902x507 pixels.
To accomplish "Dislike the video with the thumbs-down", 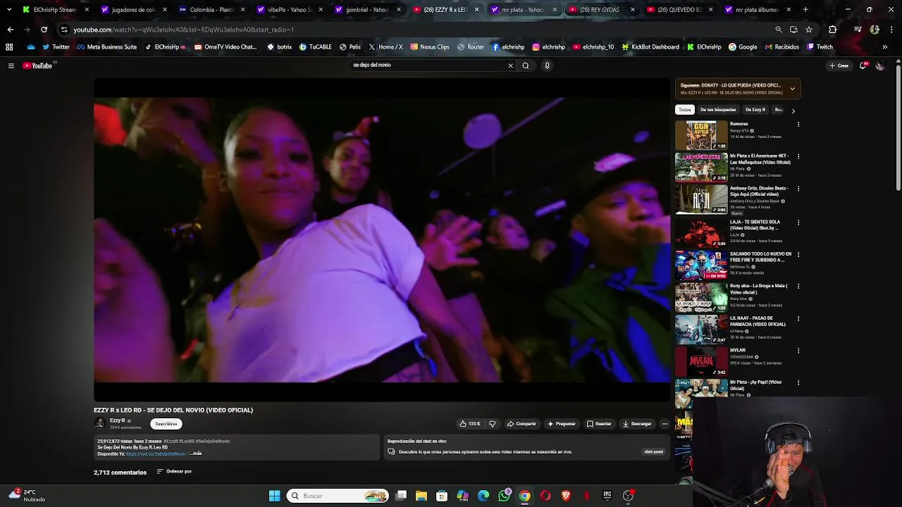I will tap(492, 424).
